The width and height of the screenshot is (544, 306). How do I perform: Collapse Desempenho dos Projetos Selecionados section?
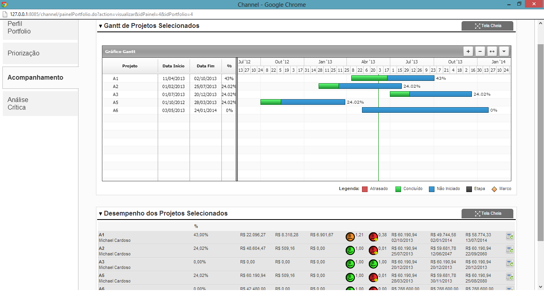(x=100, y=214)
